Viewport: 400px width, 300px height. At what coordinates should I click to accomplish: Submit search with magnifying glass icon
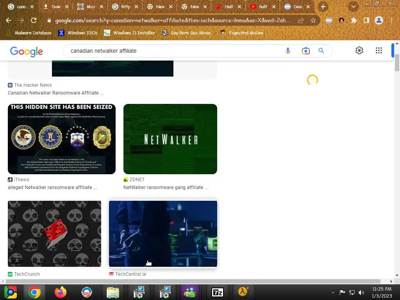(321, 51)
